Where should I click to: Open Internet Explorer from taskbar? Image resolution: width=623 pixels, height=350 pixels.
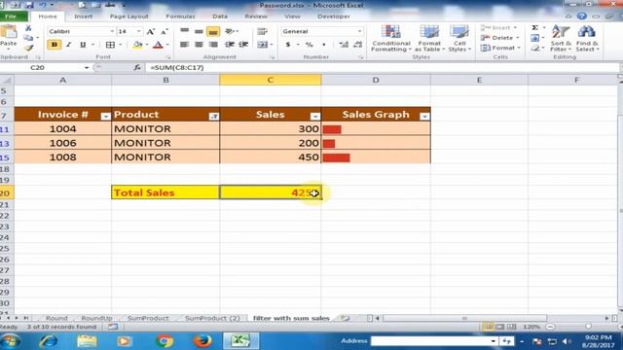click(49, 341)
